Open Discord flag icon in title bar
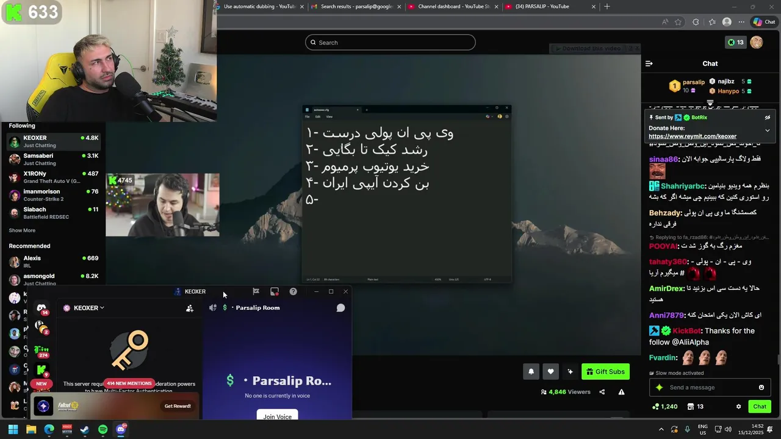The image size is (781, 439). pos(256,291)
